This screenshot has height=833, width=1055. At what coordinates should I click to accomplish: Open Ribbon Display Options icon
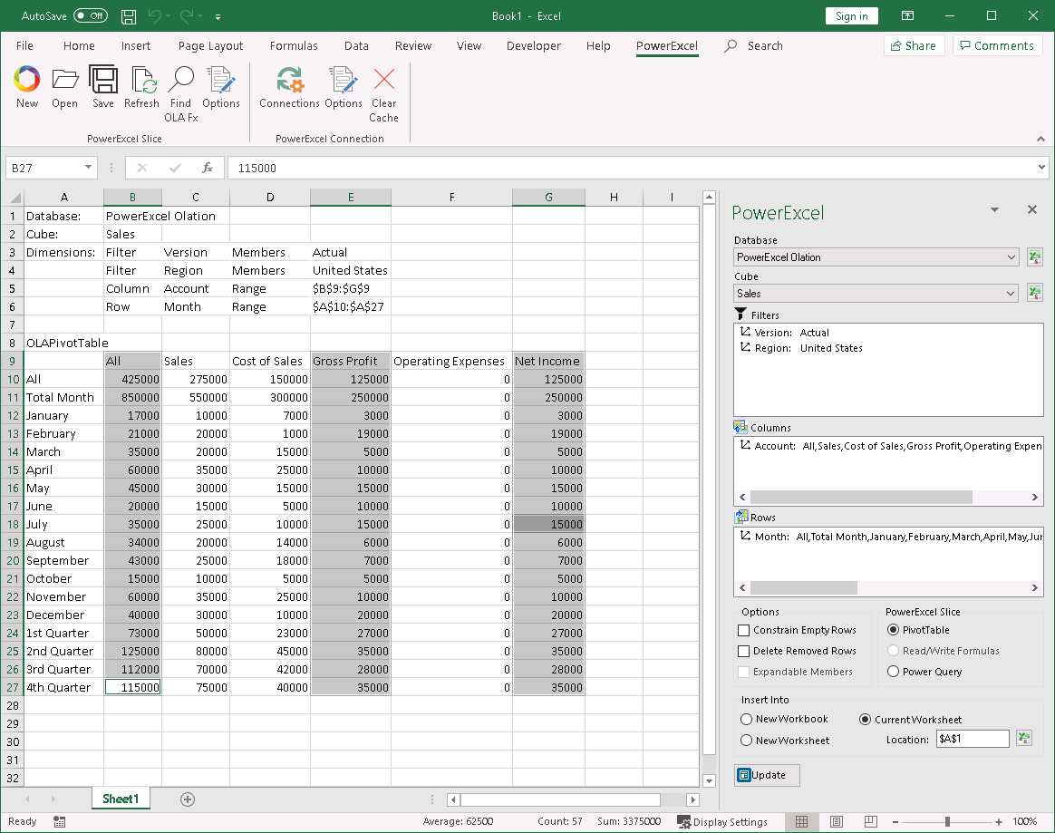907,16
